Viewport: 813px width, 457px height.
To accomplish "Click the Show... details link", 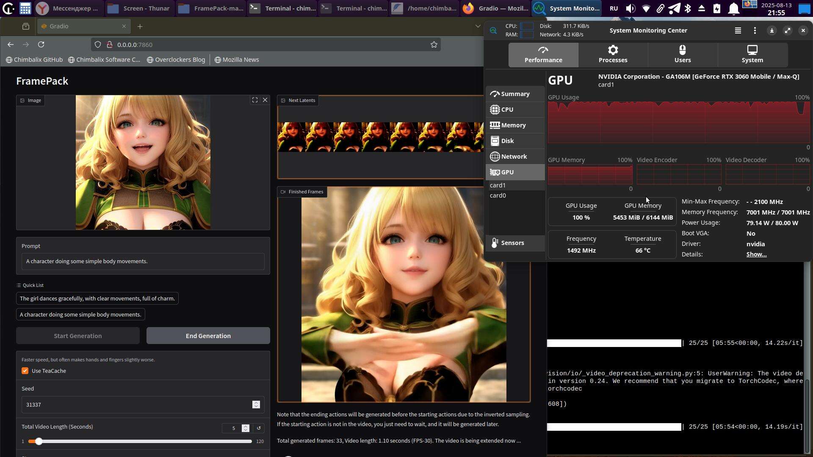I will pyautogui.click(x=756, y=254).
